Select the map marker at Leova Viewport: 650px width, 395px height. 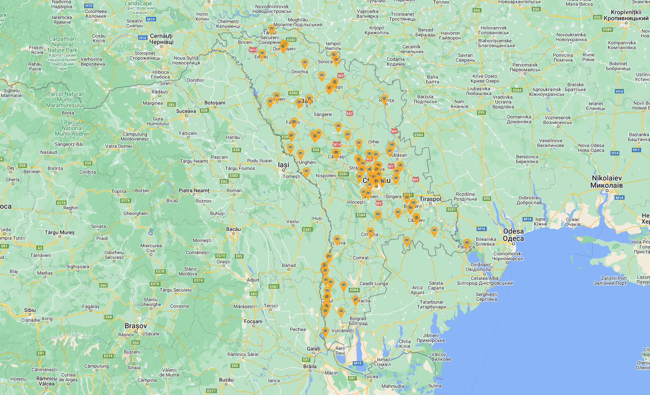[337, 240]
